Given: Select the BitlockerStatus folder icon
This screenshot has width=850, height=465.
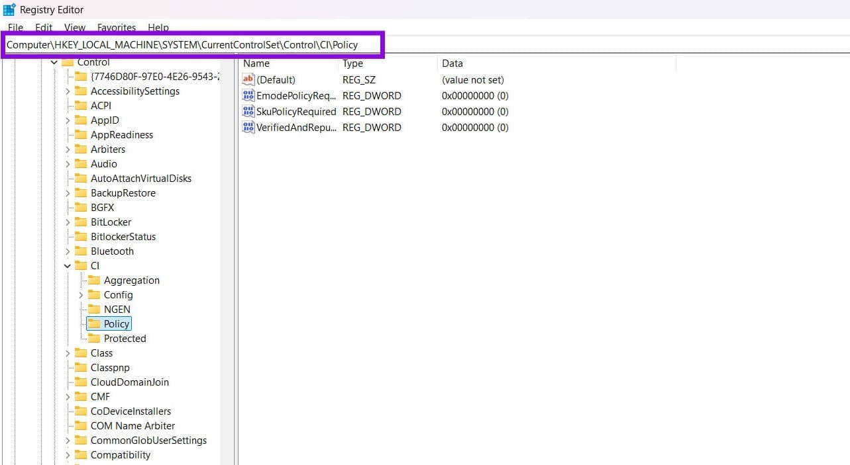Looking at the screenshot, I should click(x=81, y=237).
